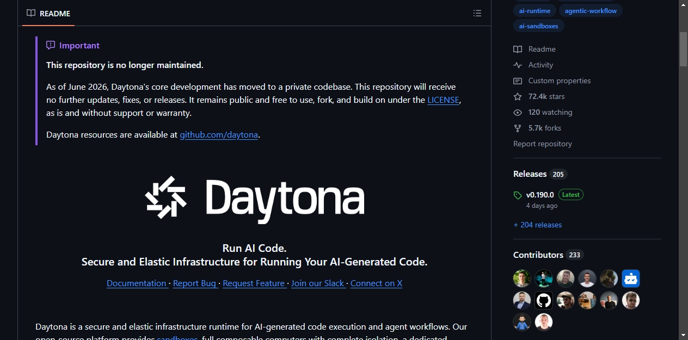Open the README outline list icon
The image size is (688, 340).
click(477, 14)
